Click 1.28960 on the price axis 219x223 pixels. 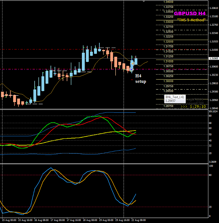[214, 100]
